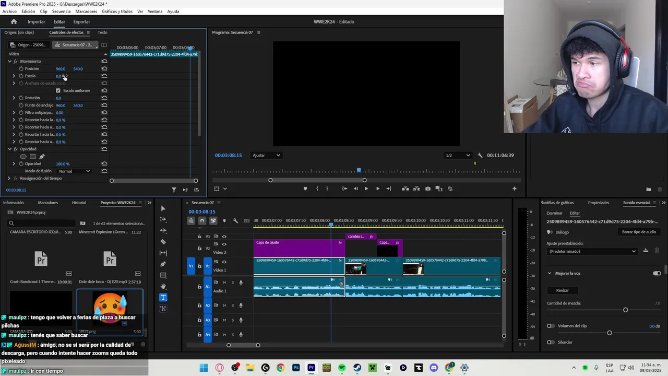The height and width of the screenshot is (376, 668).
Task: Enable the Silenciar checkbox
Action: coord(550,342)
